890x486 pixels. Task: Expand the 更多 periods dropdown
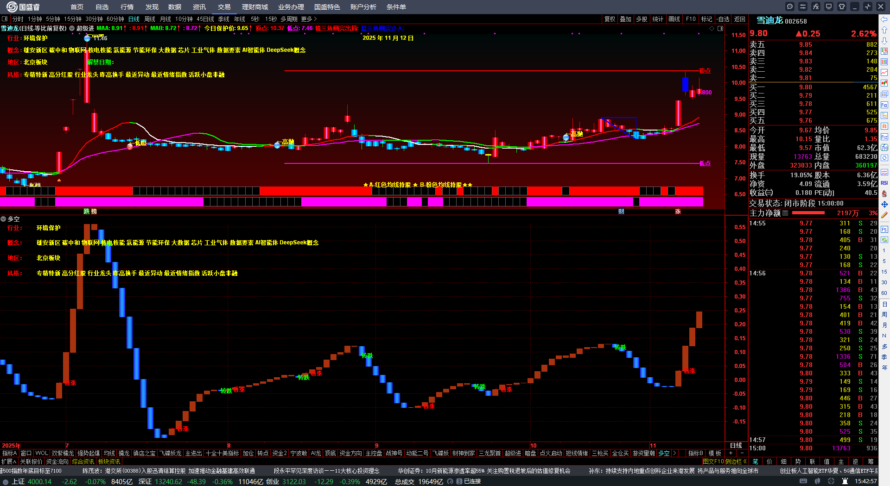[309, 19]
